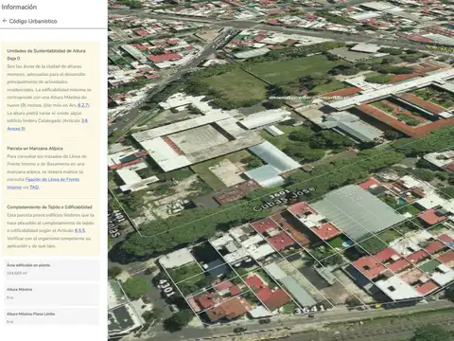Click the 3601 street number on the map
The image size is (454, 341).
click(x=280, y=193)
